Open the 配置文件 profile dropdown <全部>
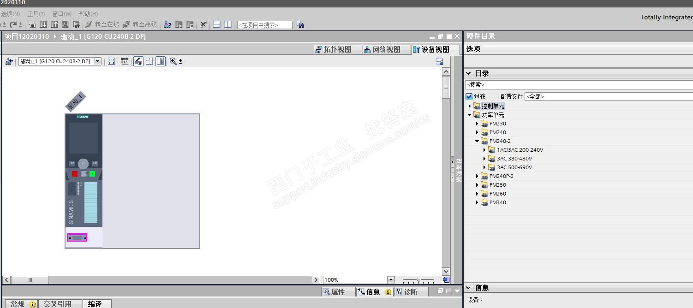 609,96
